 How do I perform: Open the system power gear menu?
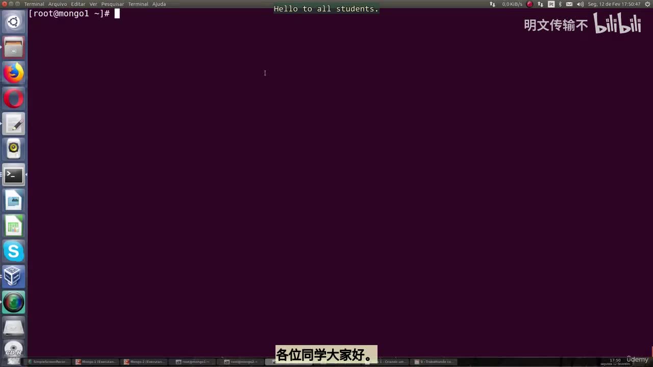646,4
